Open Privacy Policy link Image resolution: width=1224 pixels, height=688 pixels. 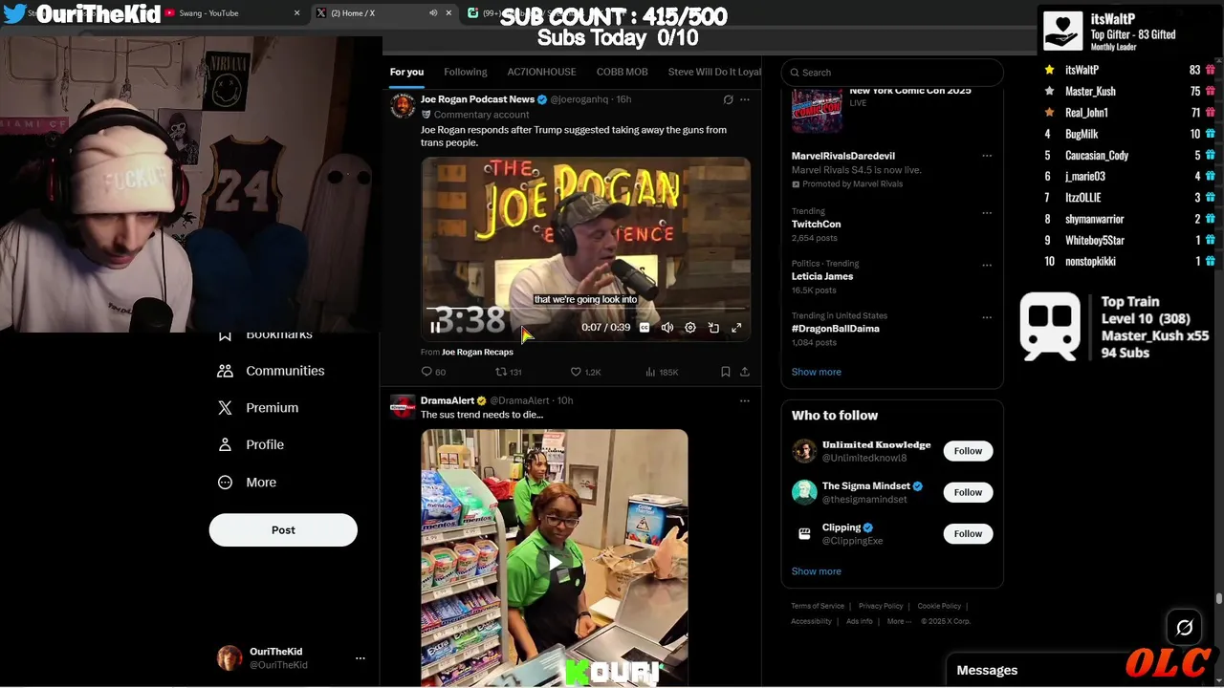(881, 606)
